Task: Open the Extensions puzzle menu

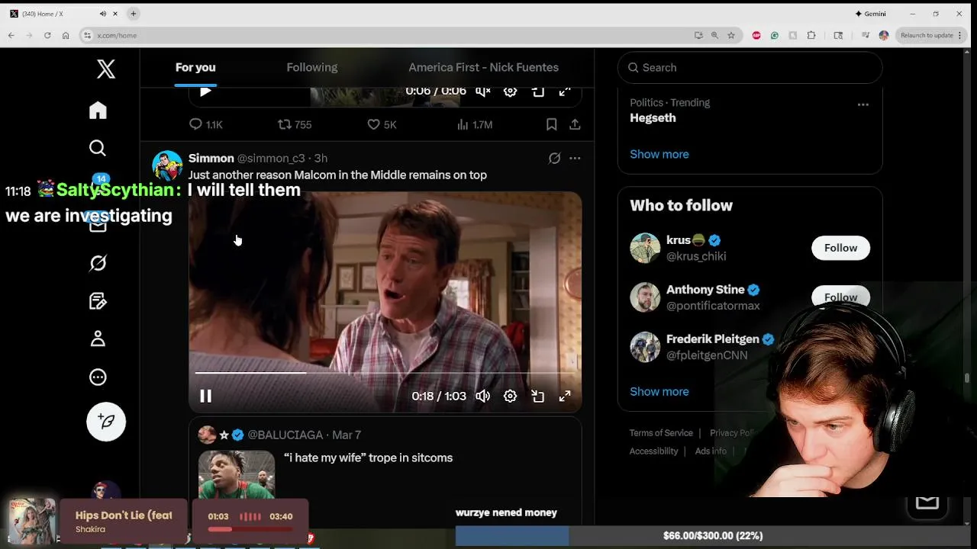Action: [811, 35]
